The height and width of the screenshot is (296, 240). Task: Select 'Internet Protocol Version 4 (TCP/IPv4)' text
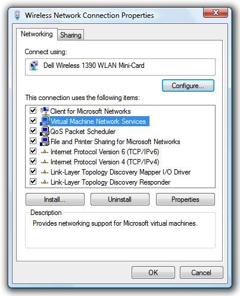pos(105,162)
